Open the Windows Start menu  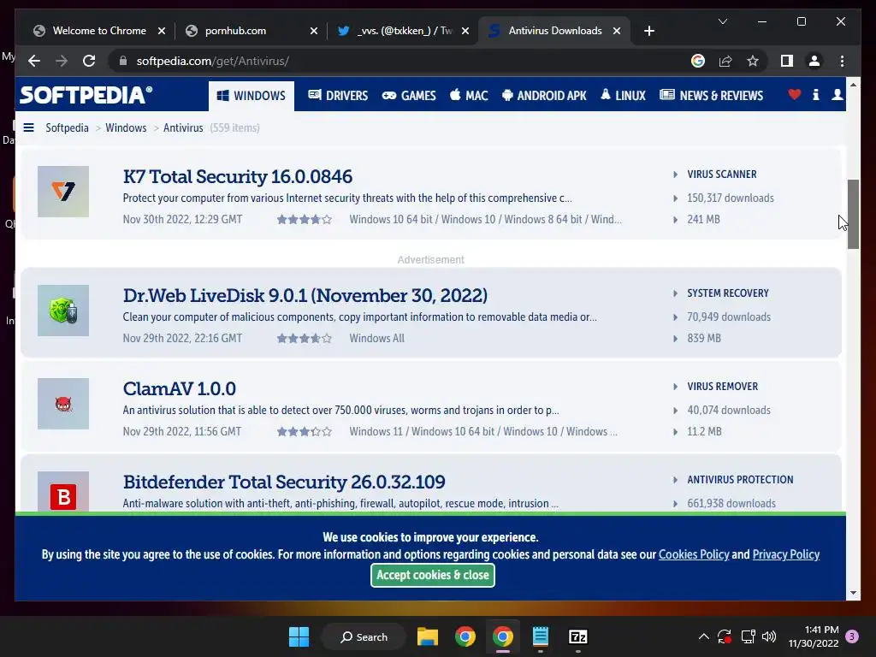pos(299,636)
